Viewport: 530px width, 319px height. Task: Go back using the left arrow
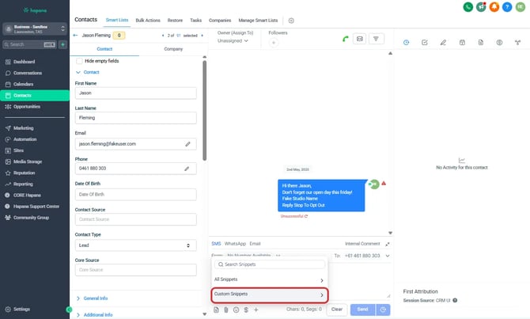tap(75, 36)
